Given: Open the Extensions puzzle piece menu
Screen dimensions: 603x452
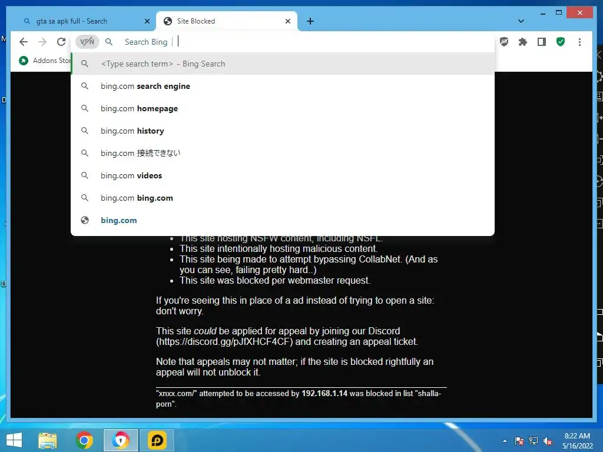Looking at the screenshot, I should point(523,42).
